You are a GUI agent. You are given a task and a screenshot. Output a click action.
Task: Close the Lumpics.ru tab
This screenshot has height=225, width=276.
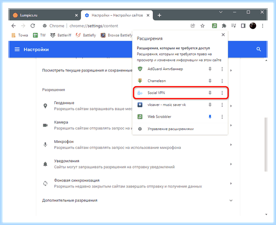tap(76, 16)
